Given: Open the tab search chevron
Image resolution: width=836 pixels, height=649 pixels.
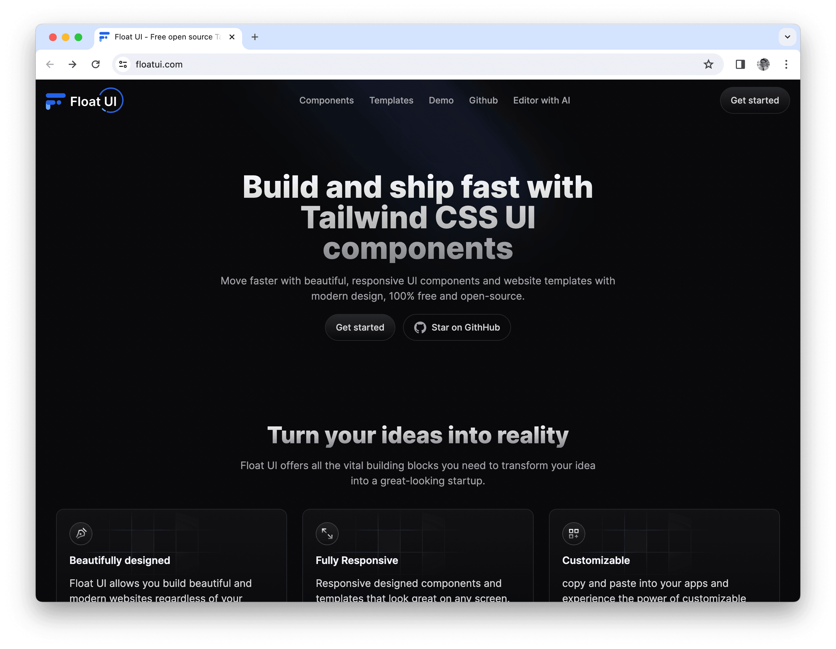Looking at the screenshot, I should [787, 37].
